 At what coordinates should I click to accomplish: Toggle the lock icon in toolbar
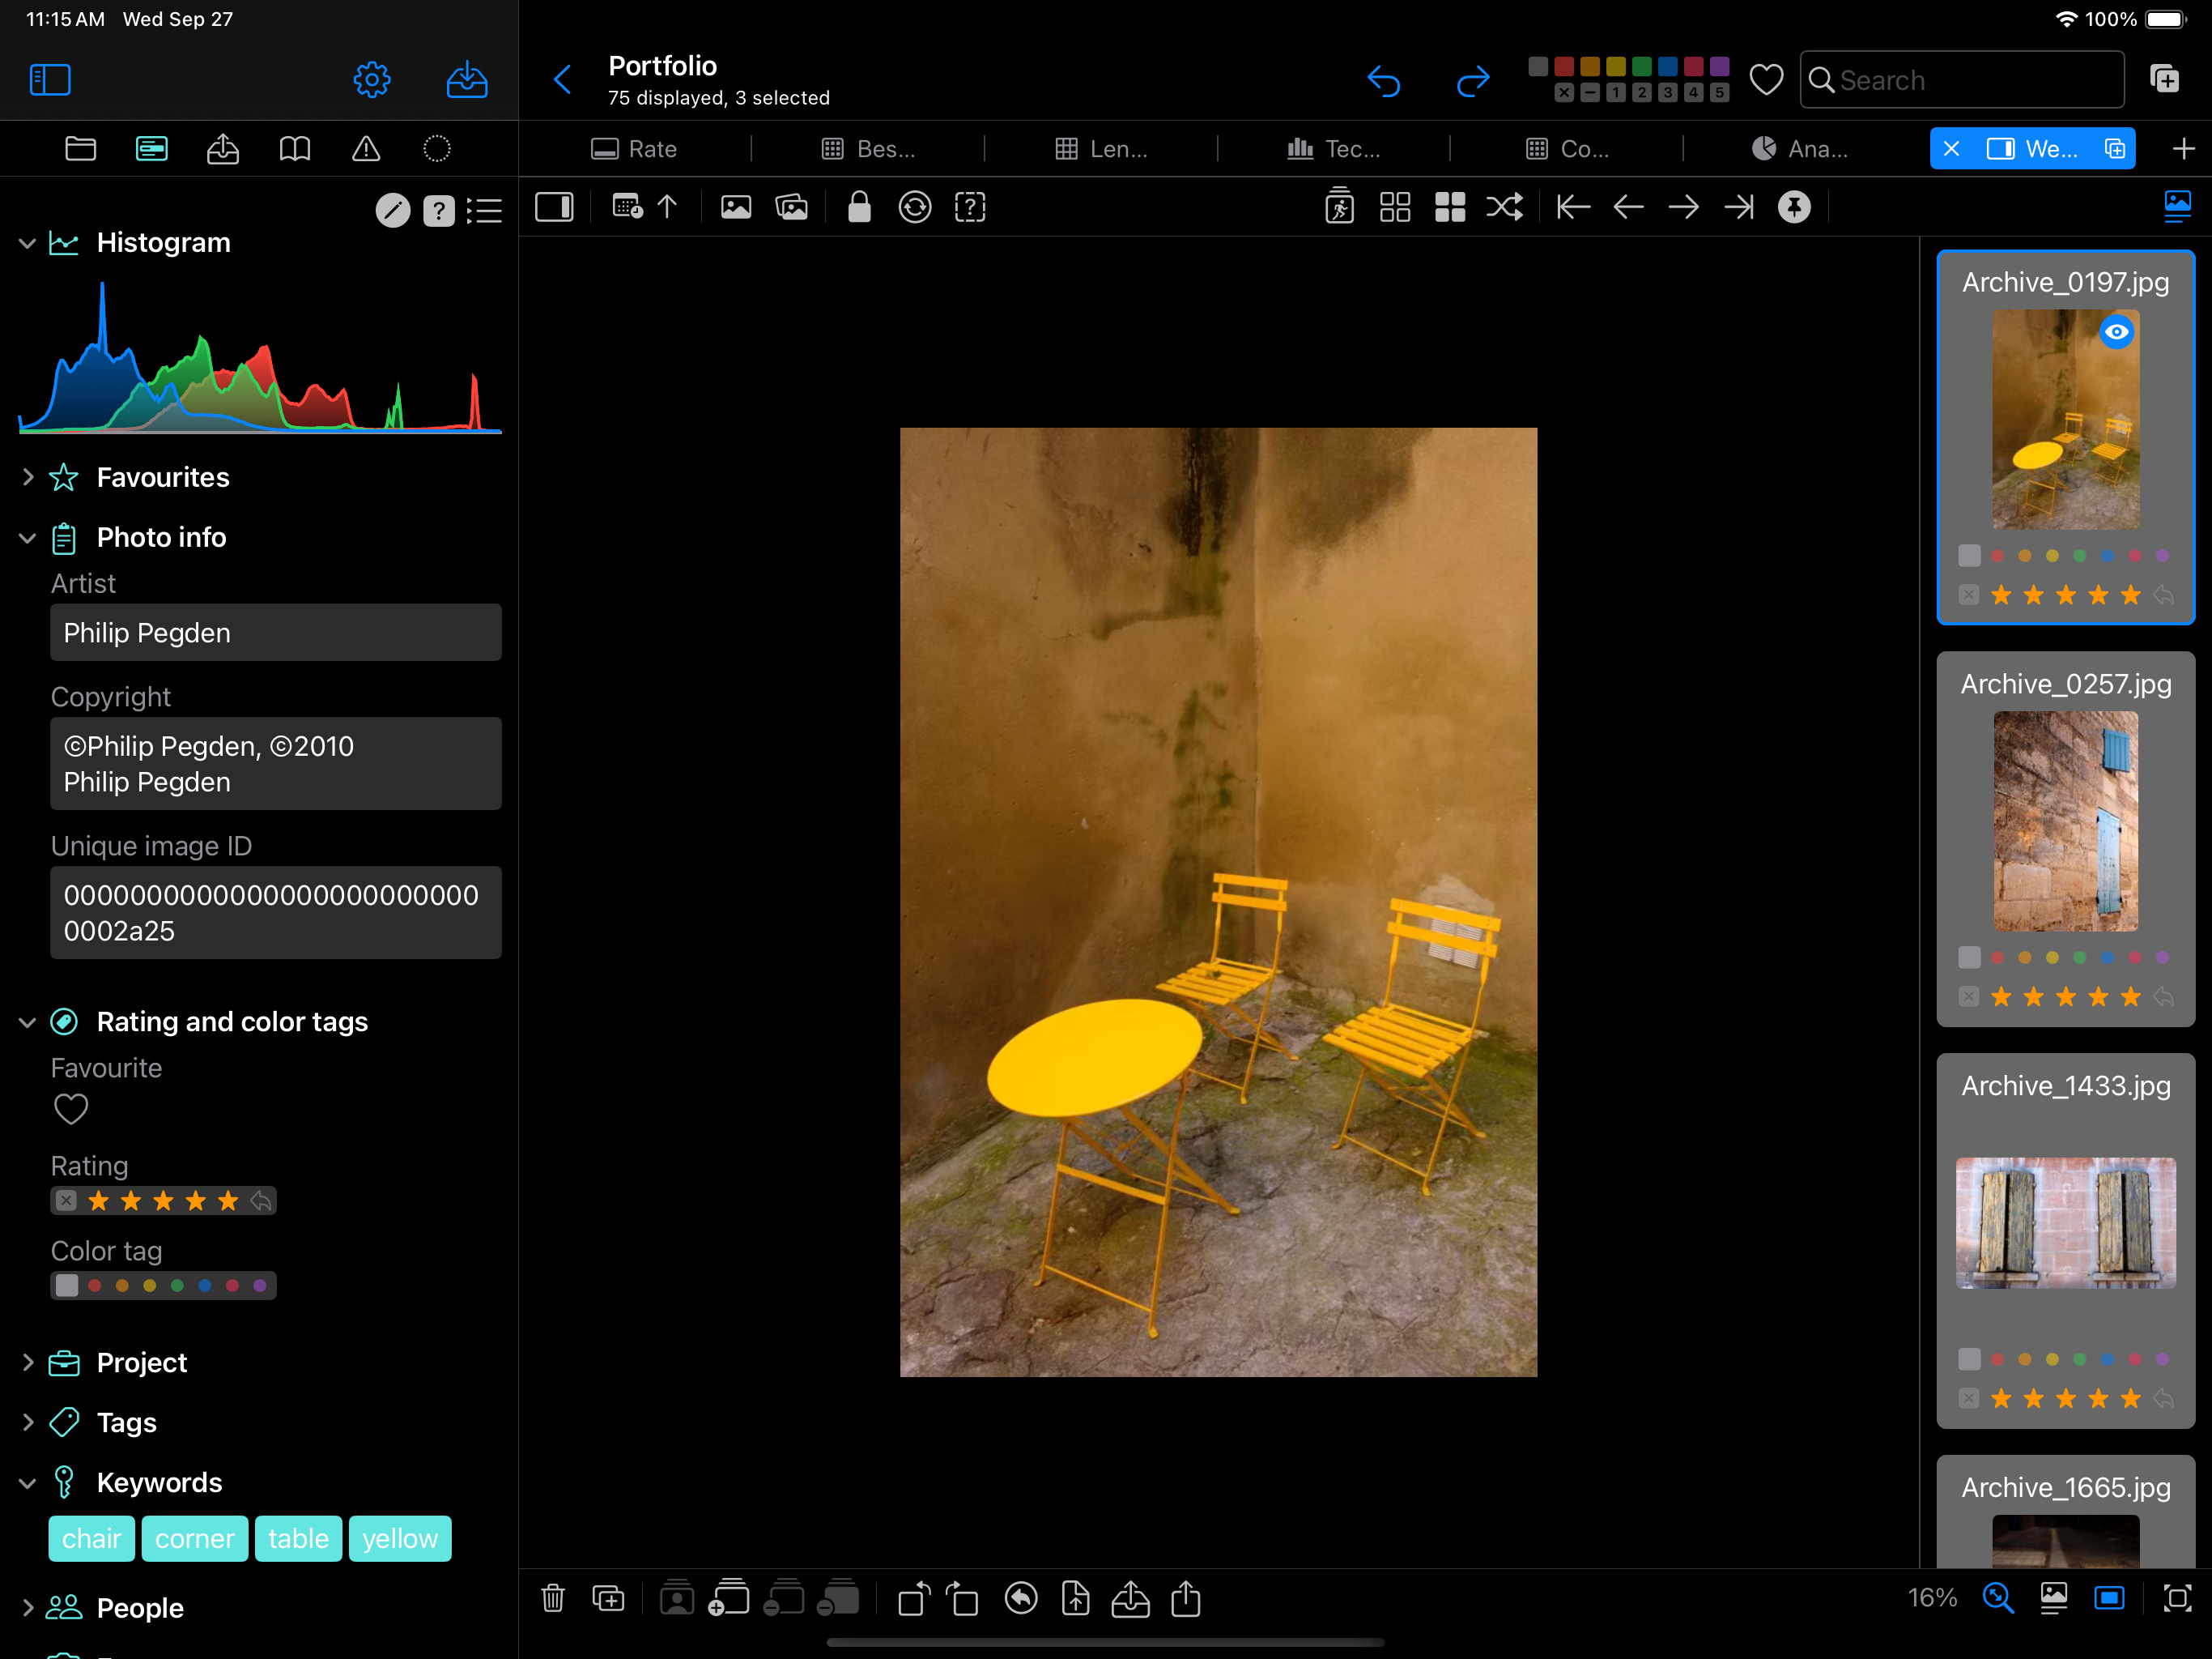tap(859, 207)
